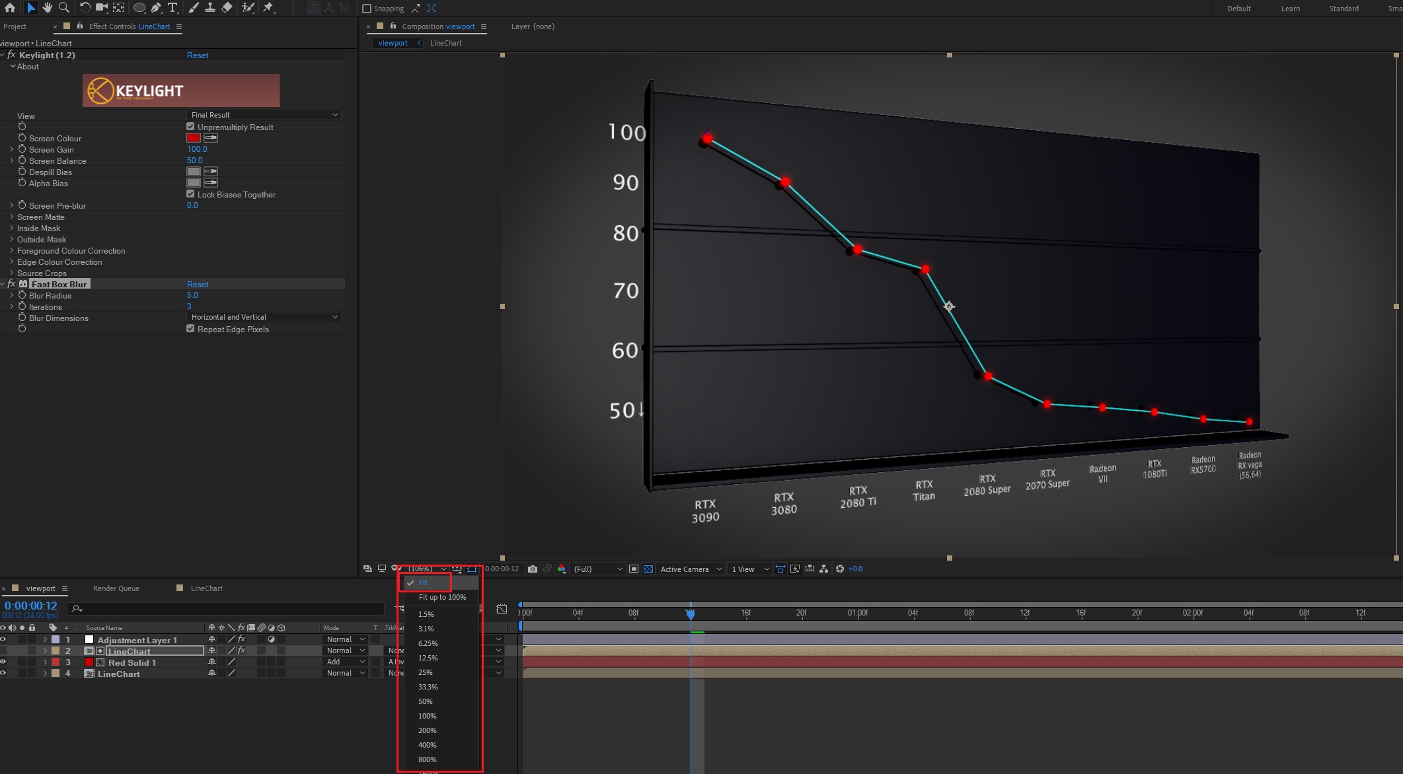Click the Always Preview This View icon
Image resolution: width=1403 pixels, height=774 pixels.
367,569
